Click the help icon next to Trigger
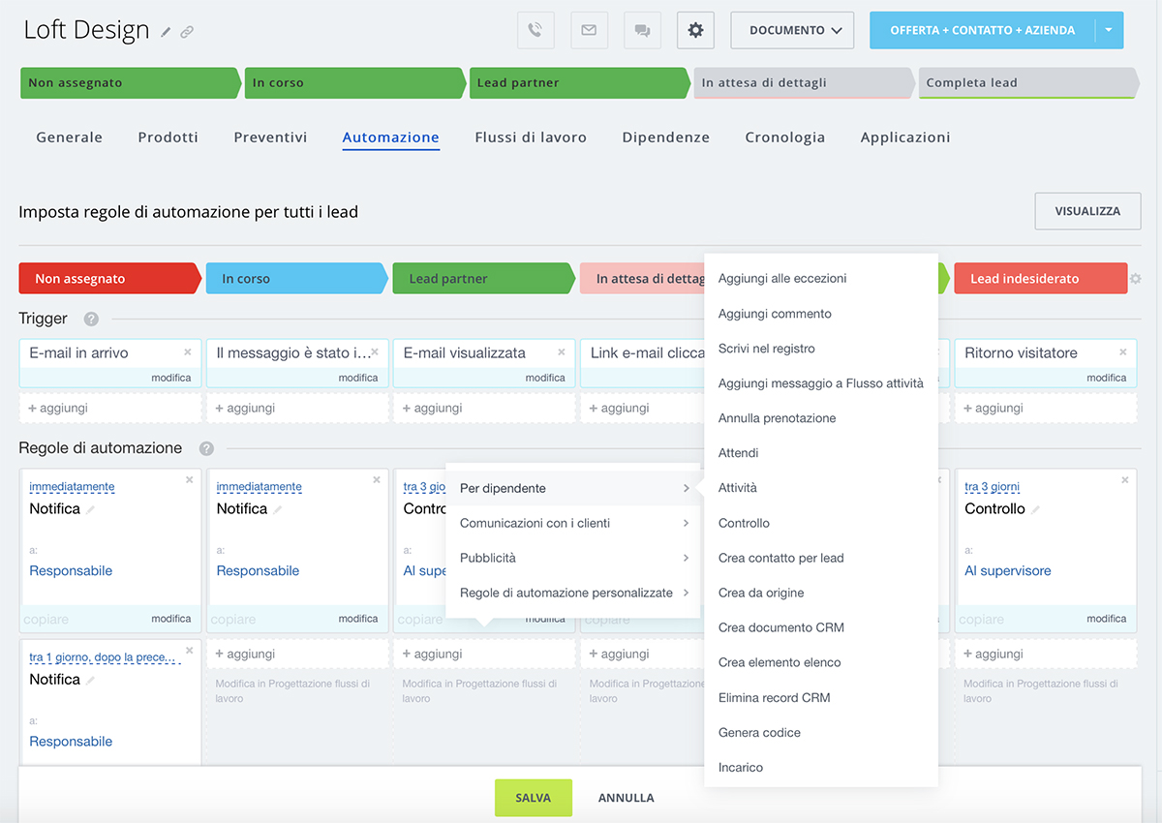This screenshot has height=823, width=1162. tap(91, 319)
